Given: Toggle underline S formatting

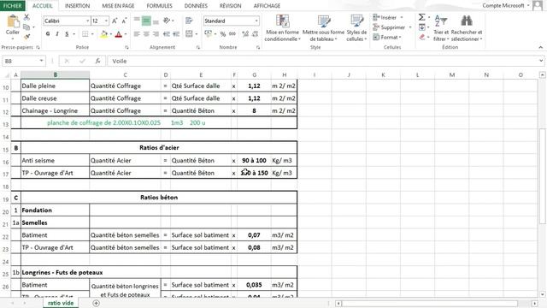Looking at the screenshot, I should point(67,34).
